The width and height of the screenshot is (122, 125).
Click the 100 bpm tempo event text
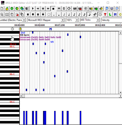[24, 35]
